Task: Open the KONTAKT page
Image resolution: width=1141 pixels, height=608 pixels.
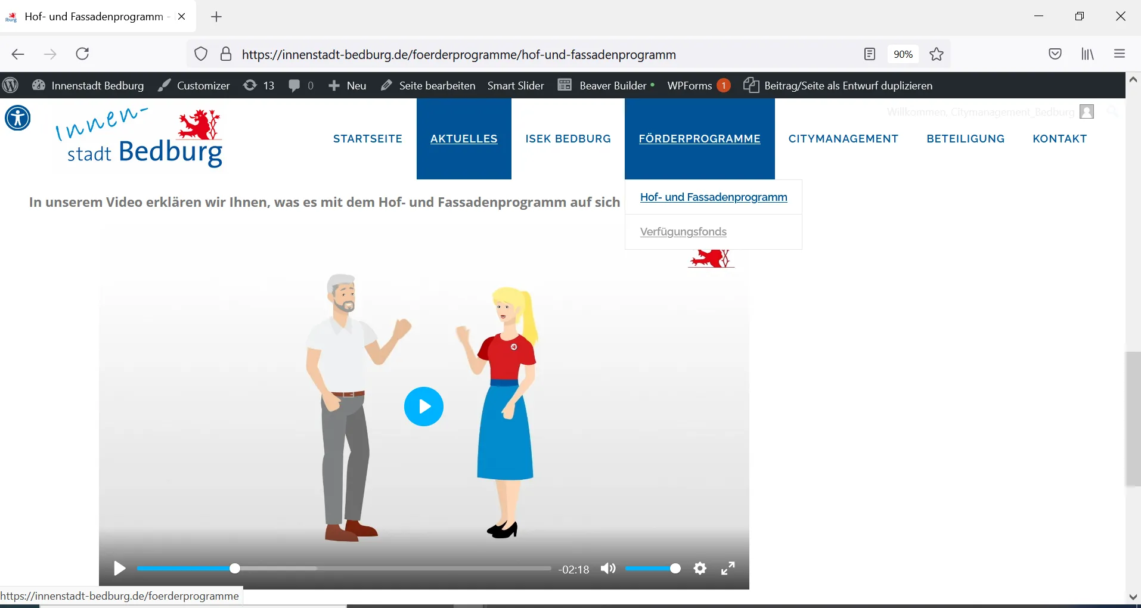Action: point(1060,139)
